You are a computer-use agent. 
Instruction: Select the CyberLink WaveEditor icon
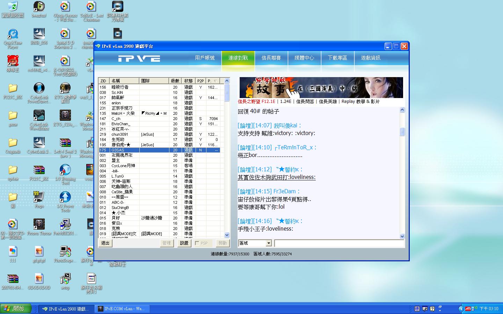pos(39,116)
